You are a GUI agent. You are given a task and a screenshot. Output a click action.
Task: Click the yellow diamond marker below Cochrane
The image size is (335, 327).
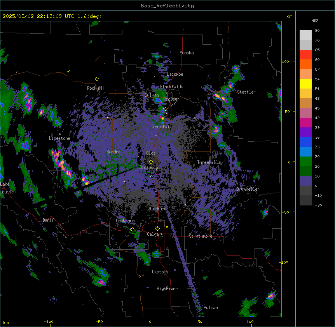132,230
